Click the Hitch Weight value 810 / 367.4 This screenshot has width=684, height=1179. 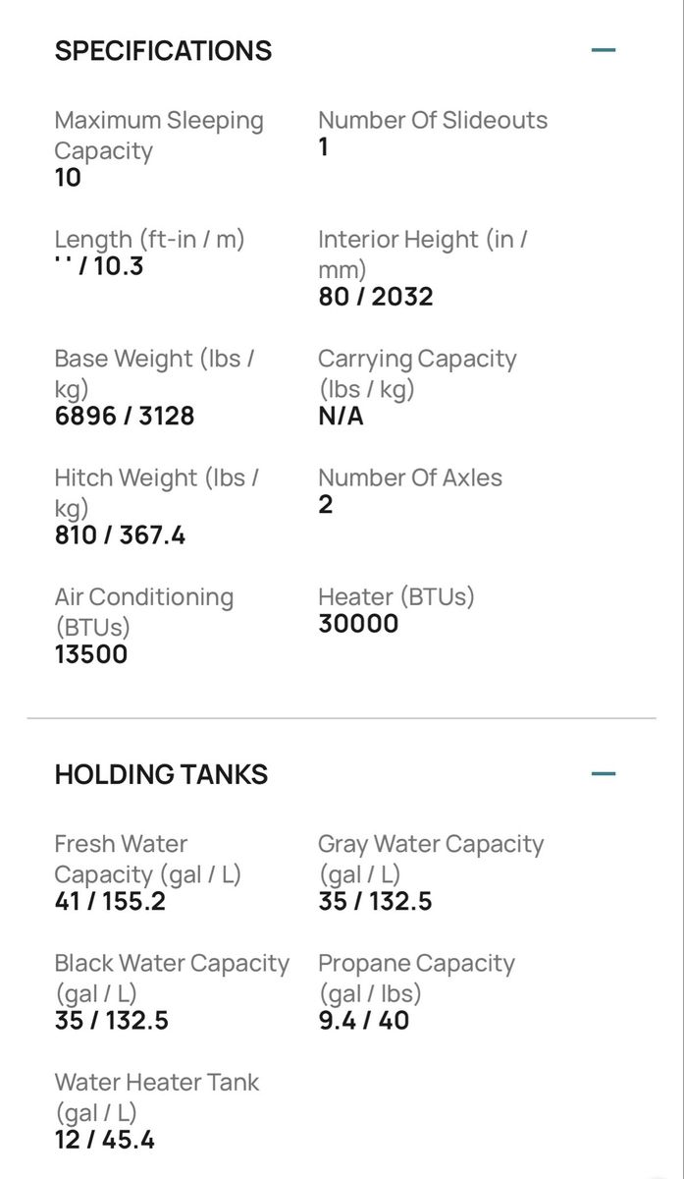pyautogui.click(x=120, y=535)
